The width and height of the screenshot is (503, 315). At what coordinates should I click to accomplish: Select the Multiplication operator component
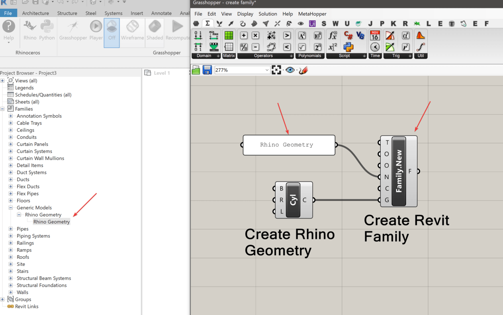coord(256,35)
